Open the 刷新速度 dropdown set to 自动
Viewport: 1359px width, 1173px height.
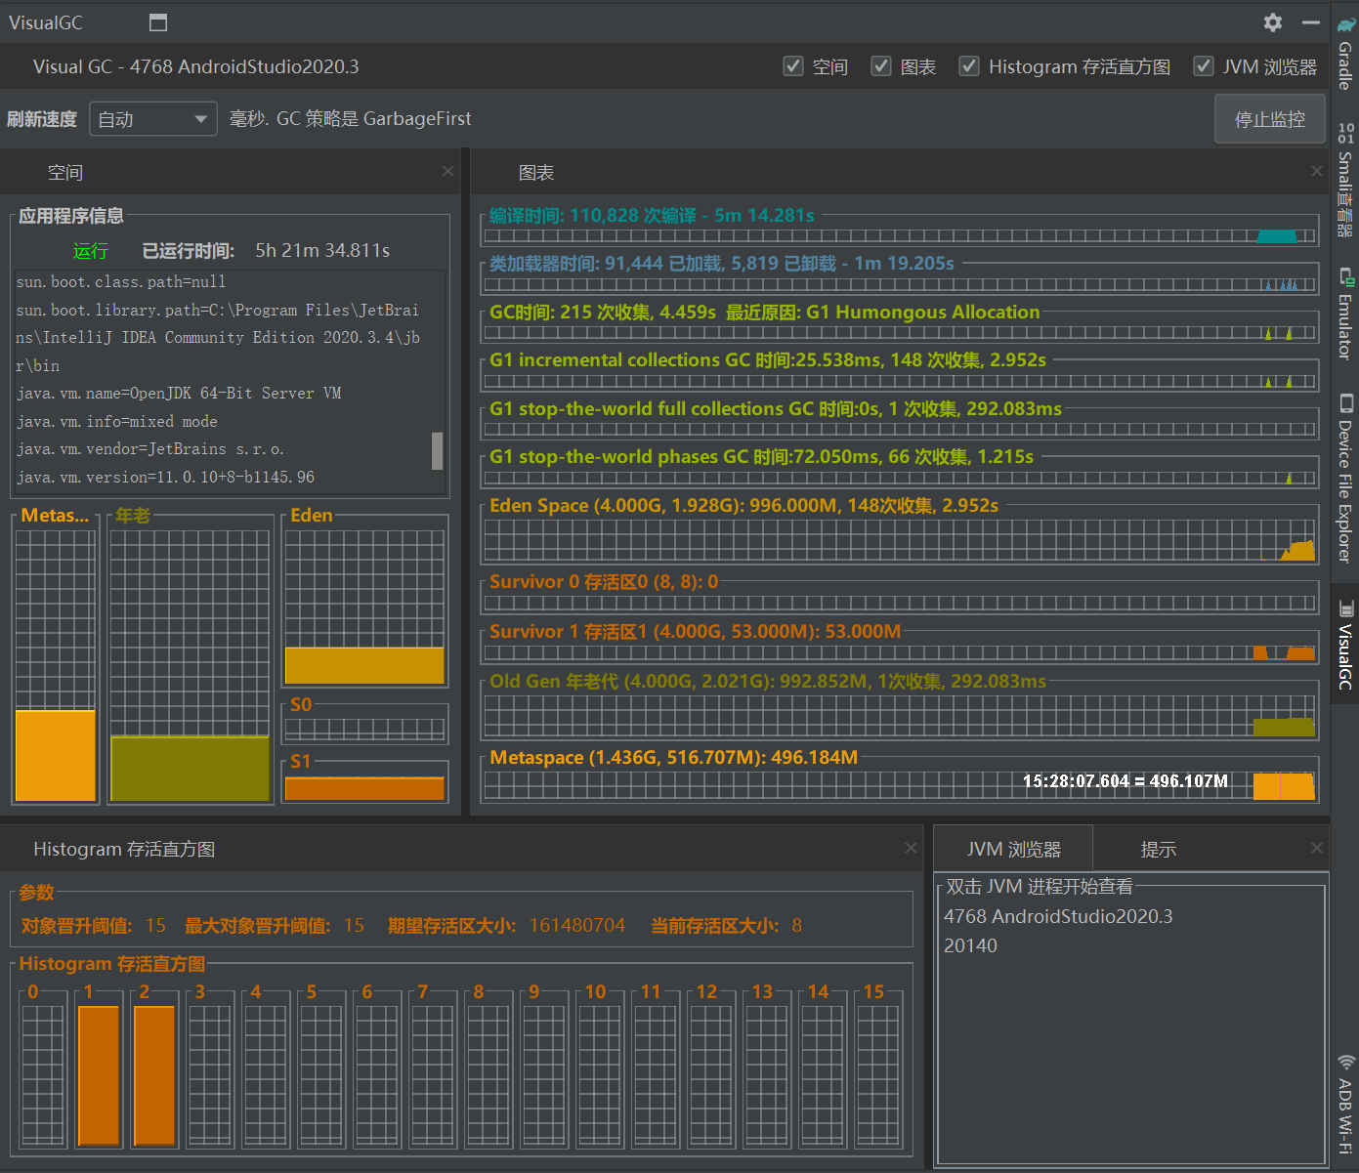[153, 119]
